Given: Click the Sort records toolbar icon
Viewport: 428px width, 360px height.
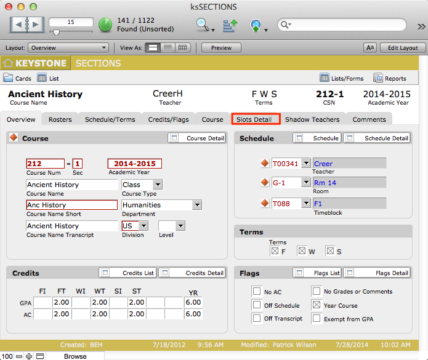Looking at the screenshot, I should pyautogui.click(x=230, y=25).
